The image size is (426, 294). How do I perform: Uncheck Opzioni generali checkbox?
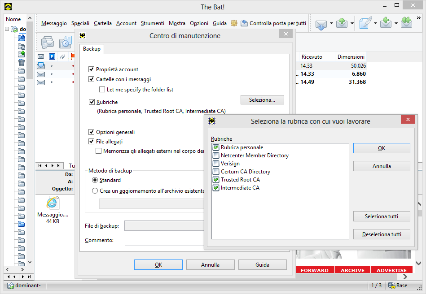tap(92, 132)
